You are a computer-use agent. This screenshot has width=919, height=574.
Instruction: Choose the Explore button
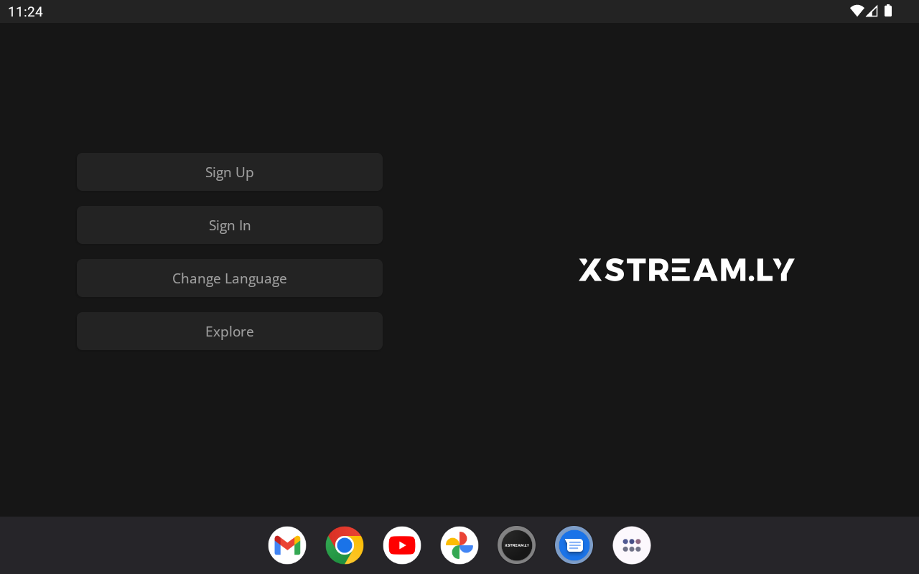tap(230, 331)
